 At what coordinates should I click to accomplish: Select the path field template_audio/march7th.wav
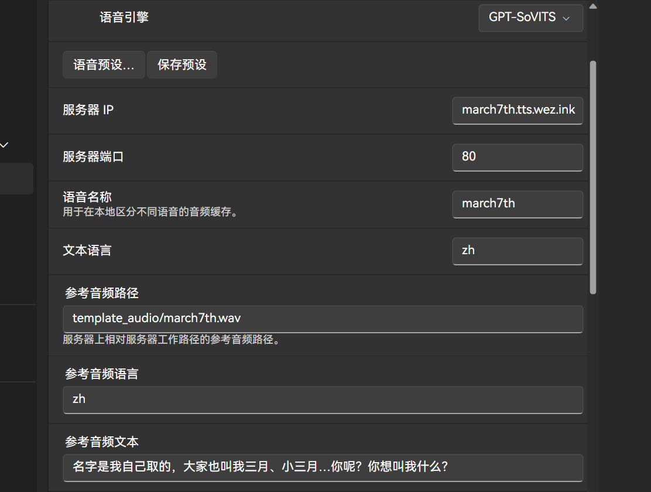tap(323, 318)
